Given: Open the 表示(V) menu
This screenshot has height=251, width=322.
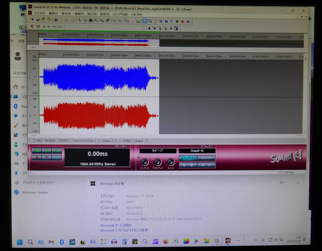Looking at the screenshot, I should point(66,13).
